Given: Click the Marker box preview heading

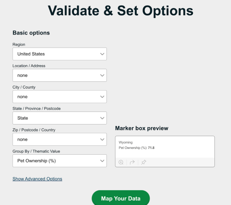Looking at the screenshot, I should 142,128.
